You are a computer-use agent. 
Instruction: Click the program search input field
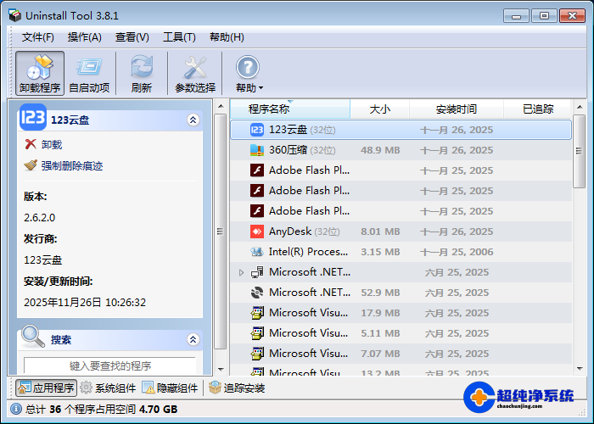110,365
